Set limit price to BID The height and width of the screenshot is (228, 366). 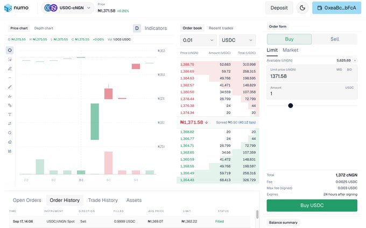click(349, 69)
